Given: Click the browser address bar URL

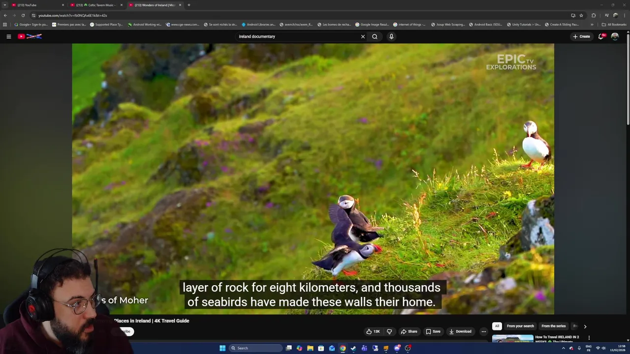Looking at the screenshot, I should 72,15.
